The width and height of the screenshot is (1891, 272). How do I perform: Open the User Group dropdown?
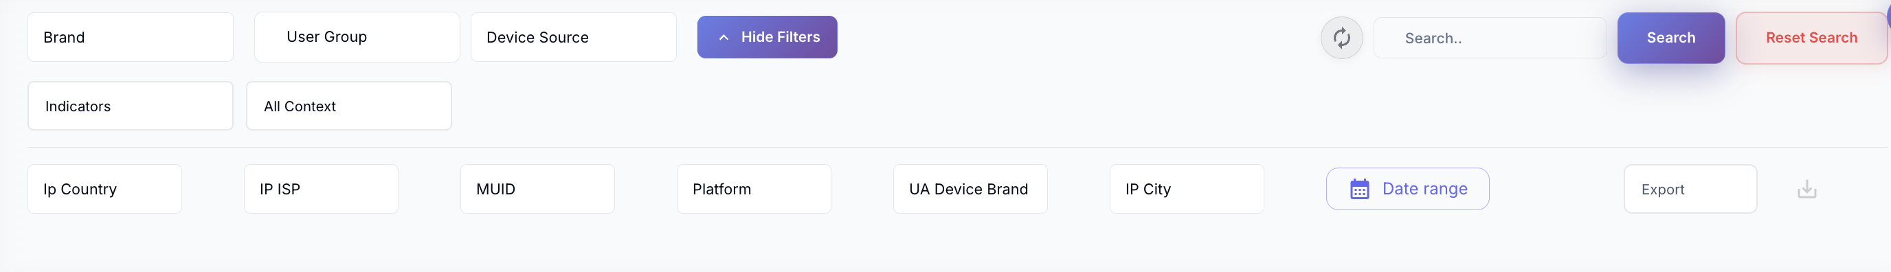[357, 37]
